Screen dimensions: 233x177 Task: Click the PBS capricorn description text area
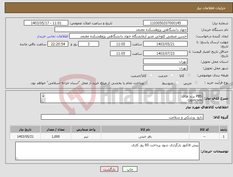[x=122, y=98]
